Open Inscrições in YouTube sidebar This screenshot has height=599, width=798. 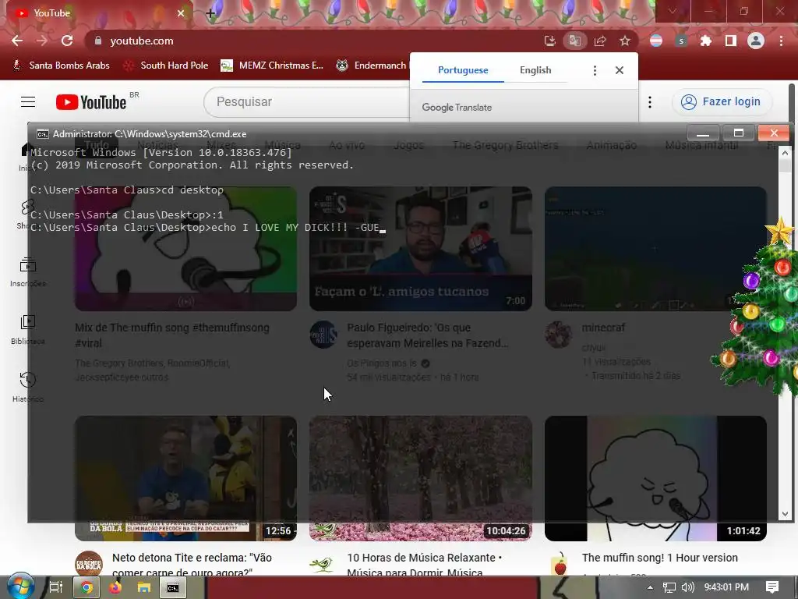click(x=28, y=272)
